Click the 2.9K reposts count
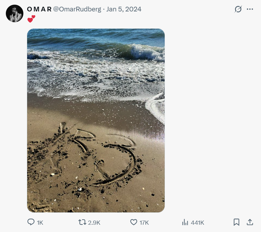261x232 pixels. (94, 223)
